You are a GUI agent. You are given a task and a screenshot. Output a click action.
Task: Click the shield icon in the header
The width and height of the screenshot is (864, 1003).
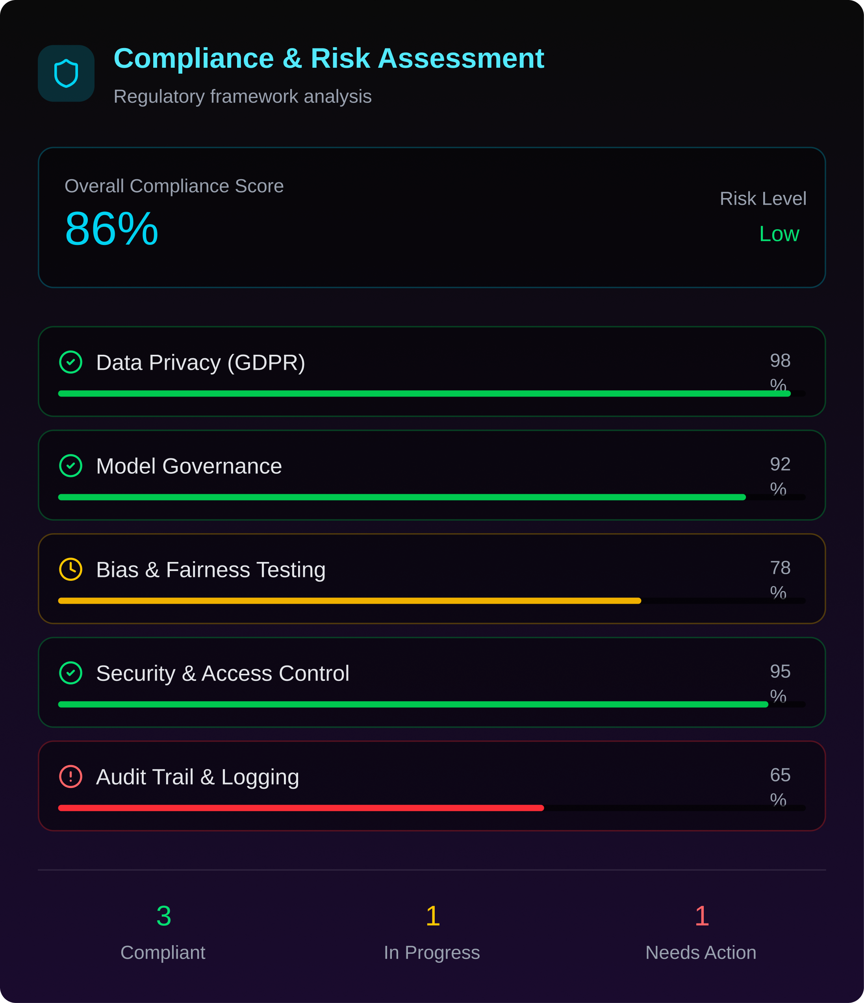click(x=66, y=74)
